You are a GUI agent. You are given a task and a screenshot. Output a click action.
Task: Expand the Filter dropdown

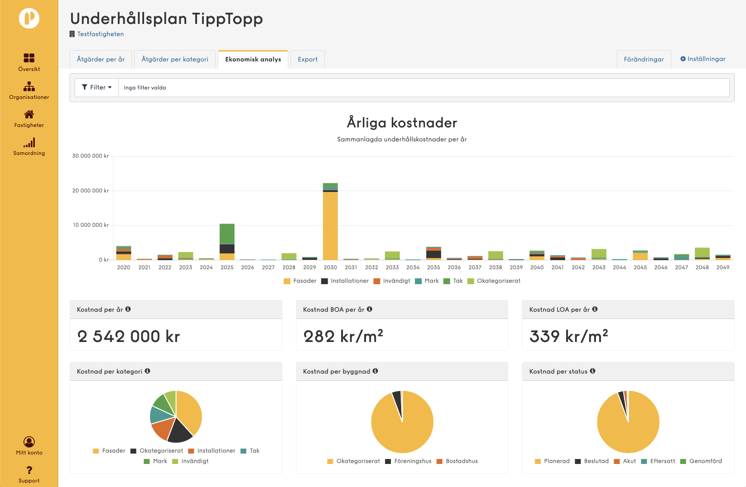point(97,88)
